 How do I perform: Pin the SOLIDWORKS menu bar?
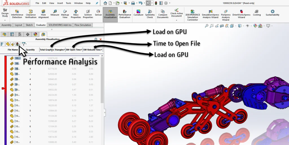pyautogui.click(x=97, y=3)
